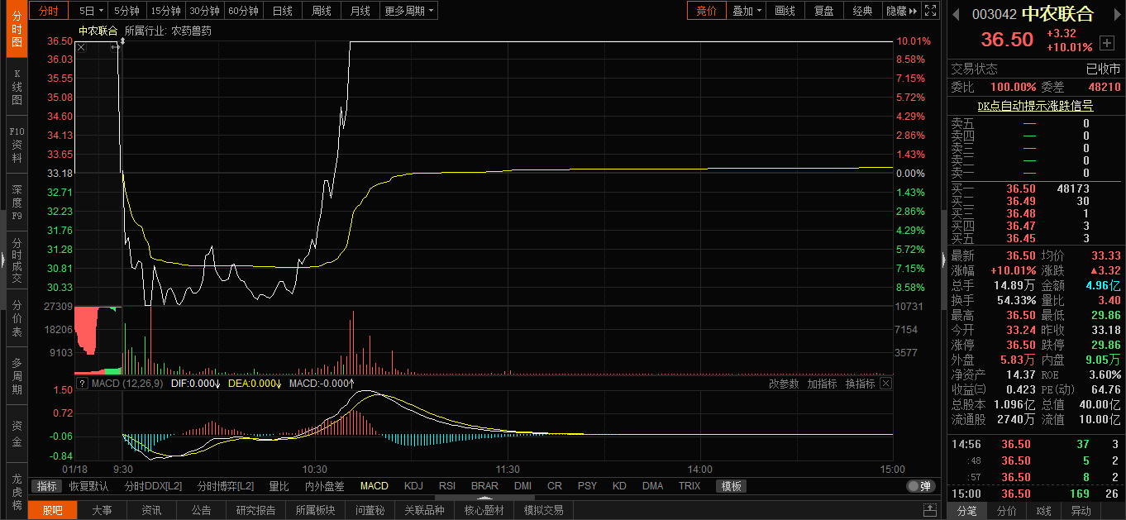The width and height of the screenshot is (1126, 520).
Task: Open the 研究报告 bottom tab
Action: (x=255, y=510)
